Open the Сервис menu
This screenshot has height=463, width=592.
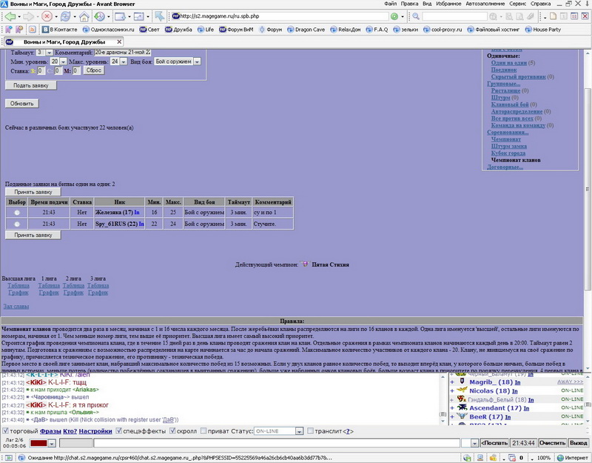click(517, 4)
